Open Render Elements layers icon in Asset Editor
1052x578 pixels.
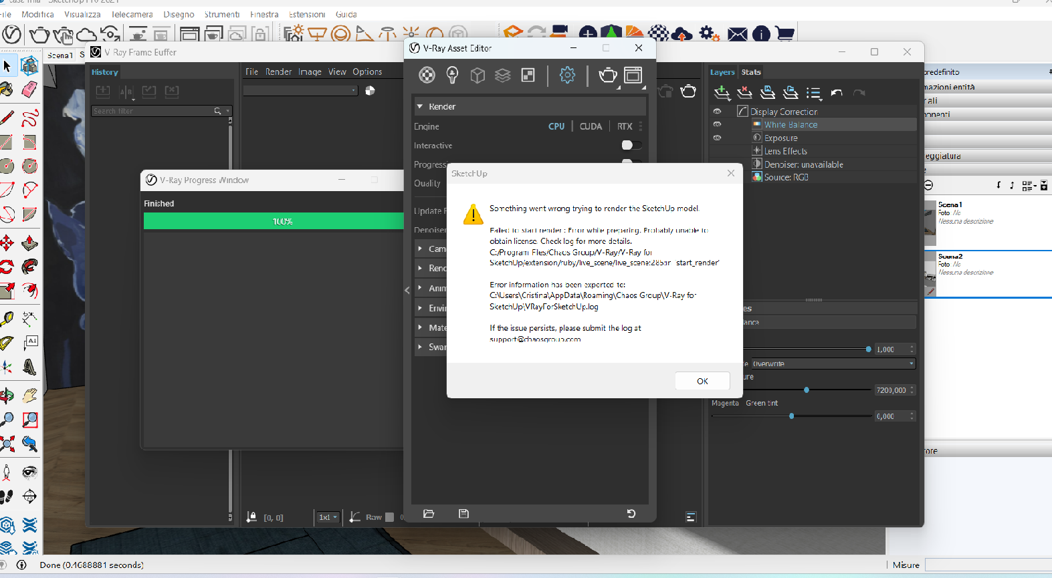coord(503,75)
